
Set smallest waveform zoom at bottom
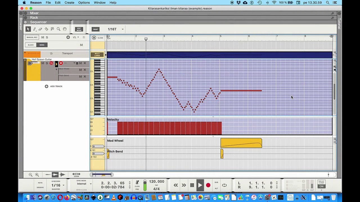coord(48,175)
